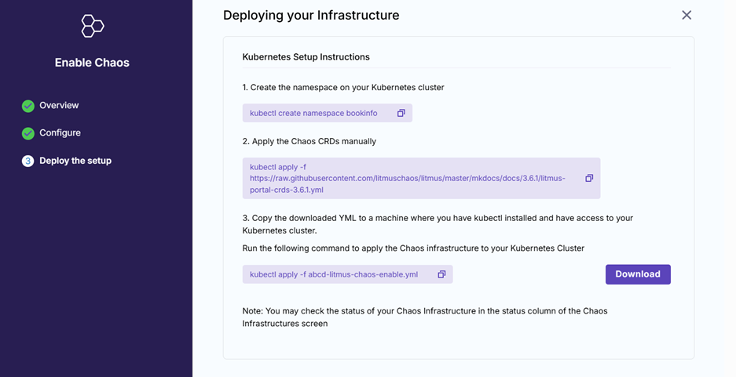The image size is (736, 377).
Task: Click the step 3 number badge
Action: click(28, 161)
